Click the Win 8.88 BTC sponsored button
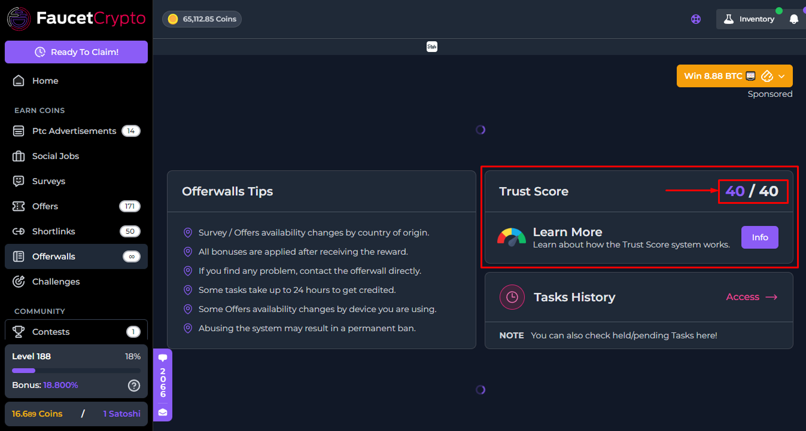The image size is (806, 431). pyautogui.click(x=735, y=76)
